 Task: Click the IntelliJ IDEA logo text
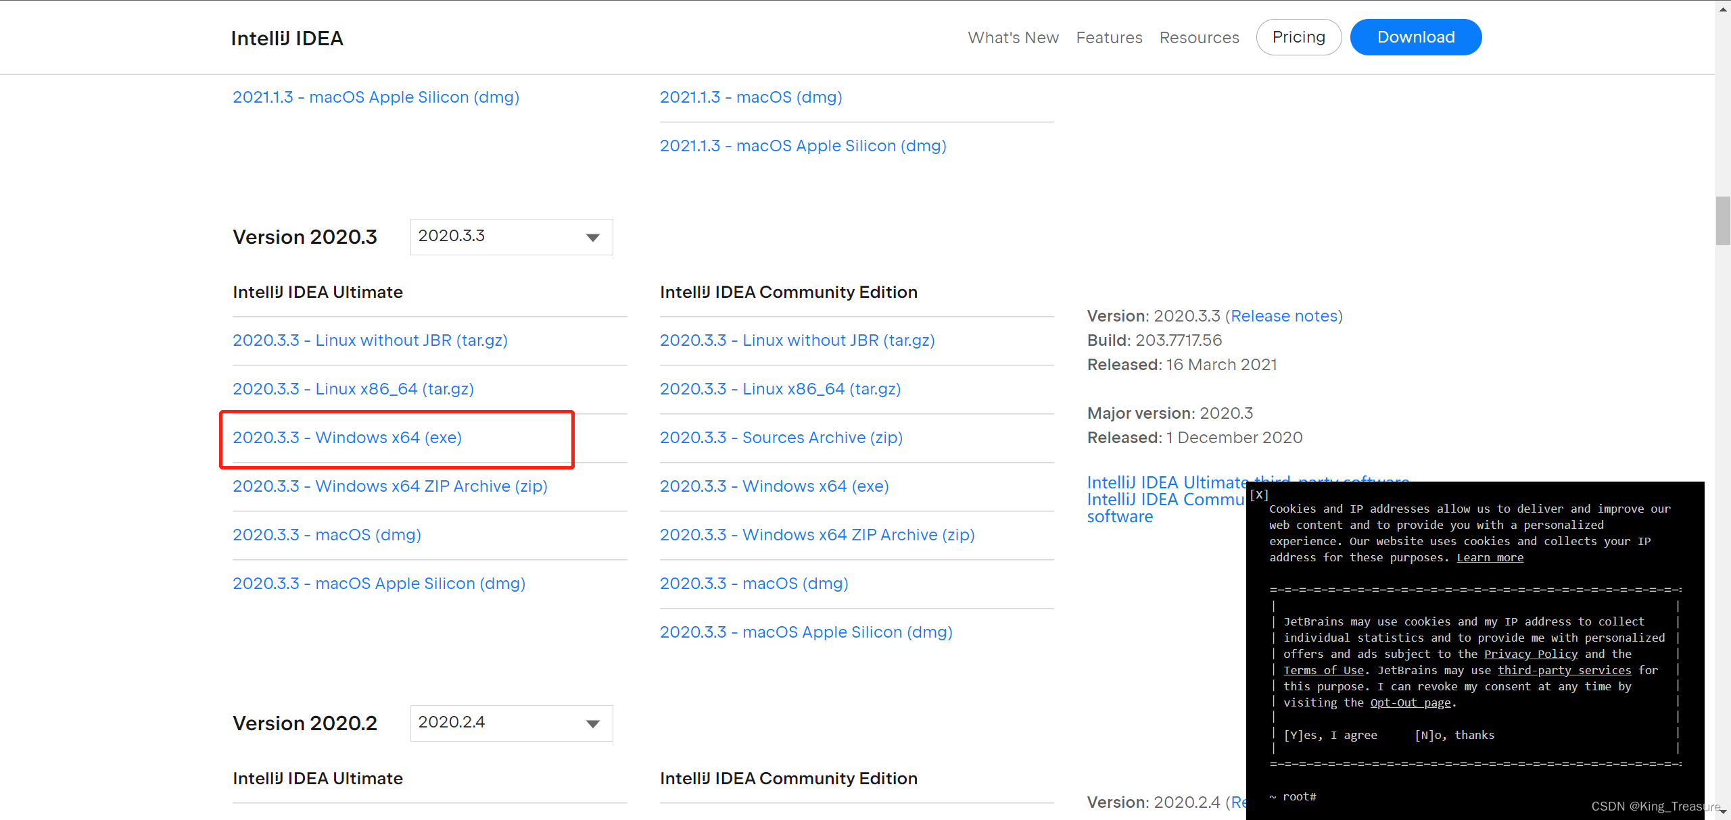click(287, 39)
